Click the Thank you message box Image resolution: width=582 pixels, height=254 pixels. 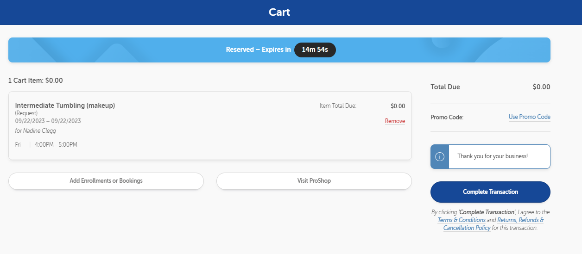(490, 156)
